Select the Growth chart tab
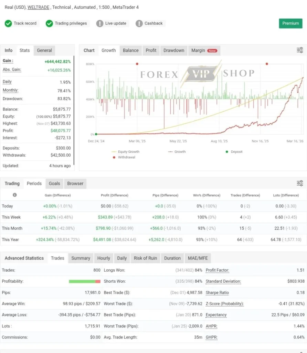Image resolution: width=307 pixels, height=353 pixels. point(108,50)
